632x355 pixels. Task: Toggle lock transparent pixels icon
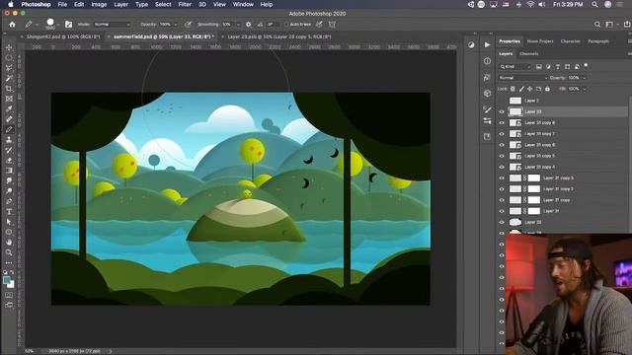[513, 89]
